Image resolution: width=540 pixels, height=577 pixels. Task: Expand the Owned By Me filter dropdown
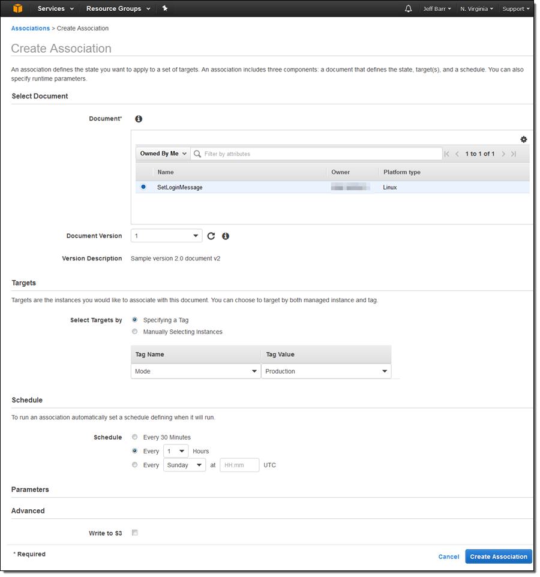[x=163, y=154]
